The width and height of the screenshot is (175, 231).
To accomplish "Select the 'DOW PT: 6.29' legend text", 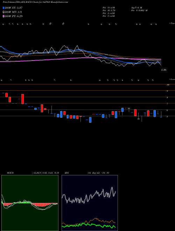I will coord(14,16).
